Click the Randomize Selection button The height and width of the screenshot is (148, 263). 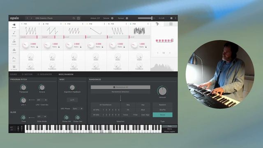click(120, 92)
